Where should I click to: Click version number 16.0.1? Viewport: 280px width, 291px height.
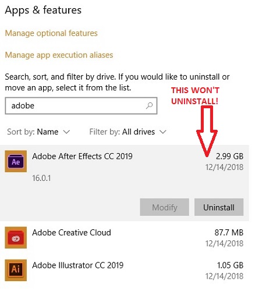[x=41, y=178]
